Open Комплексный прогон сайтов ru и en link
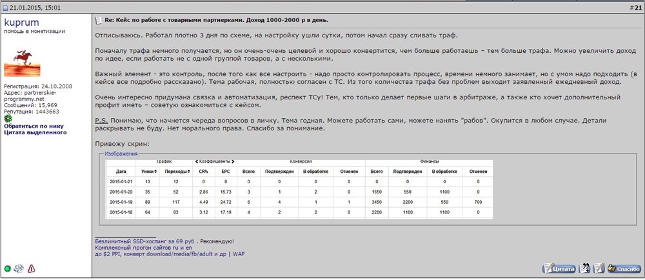 144,248
